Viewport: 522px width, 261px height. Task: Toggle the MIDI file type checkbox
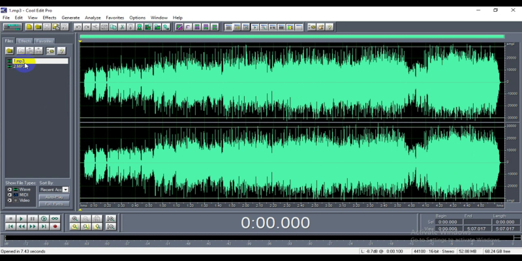point(9,194)
